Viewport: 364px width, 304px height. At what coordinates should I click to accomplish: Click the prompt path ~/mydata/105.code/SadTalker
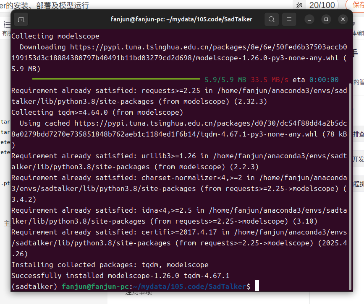pos(189,286)
